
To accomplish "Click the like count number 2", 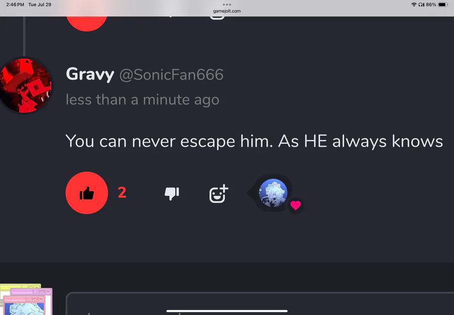I will 122,193.
